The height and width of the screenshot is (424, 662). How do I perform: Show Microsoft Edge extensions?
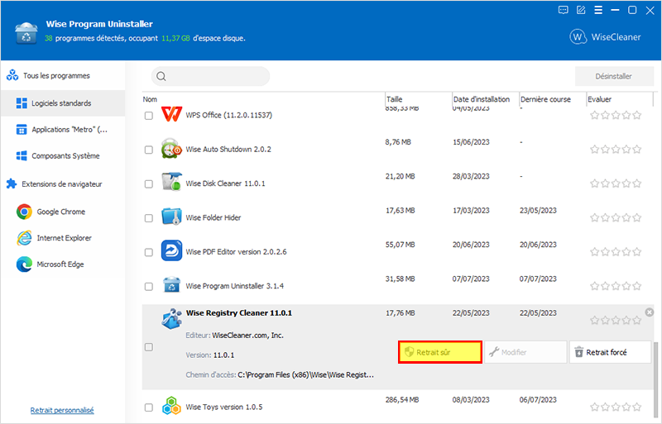tap(63, 264)
